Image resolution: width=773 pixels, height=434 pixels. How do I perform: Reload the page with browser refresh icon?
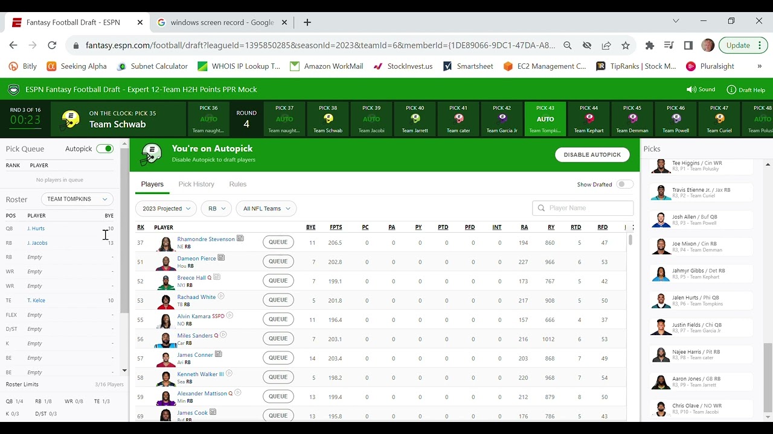52,45
